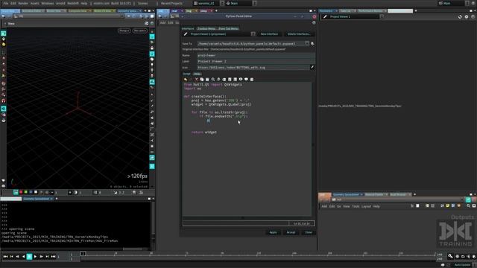The height and width of the screenshot is (268, 477).
Task: Select the top tool in viewport left toolbar
Action: click(3, 33)
